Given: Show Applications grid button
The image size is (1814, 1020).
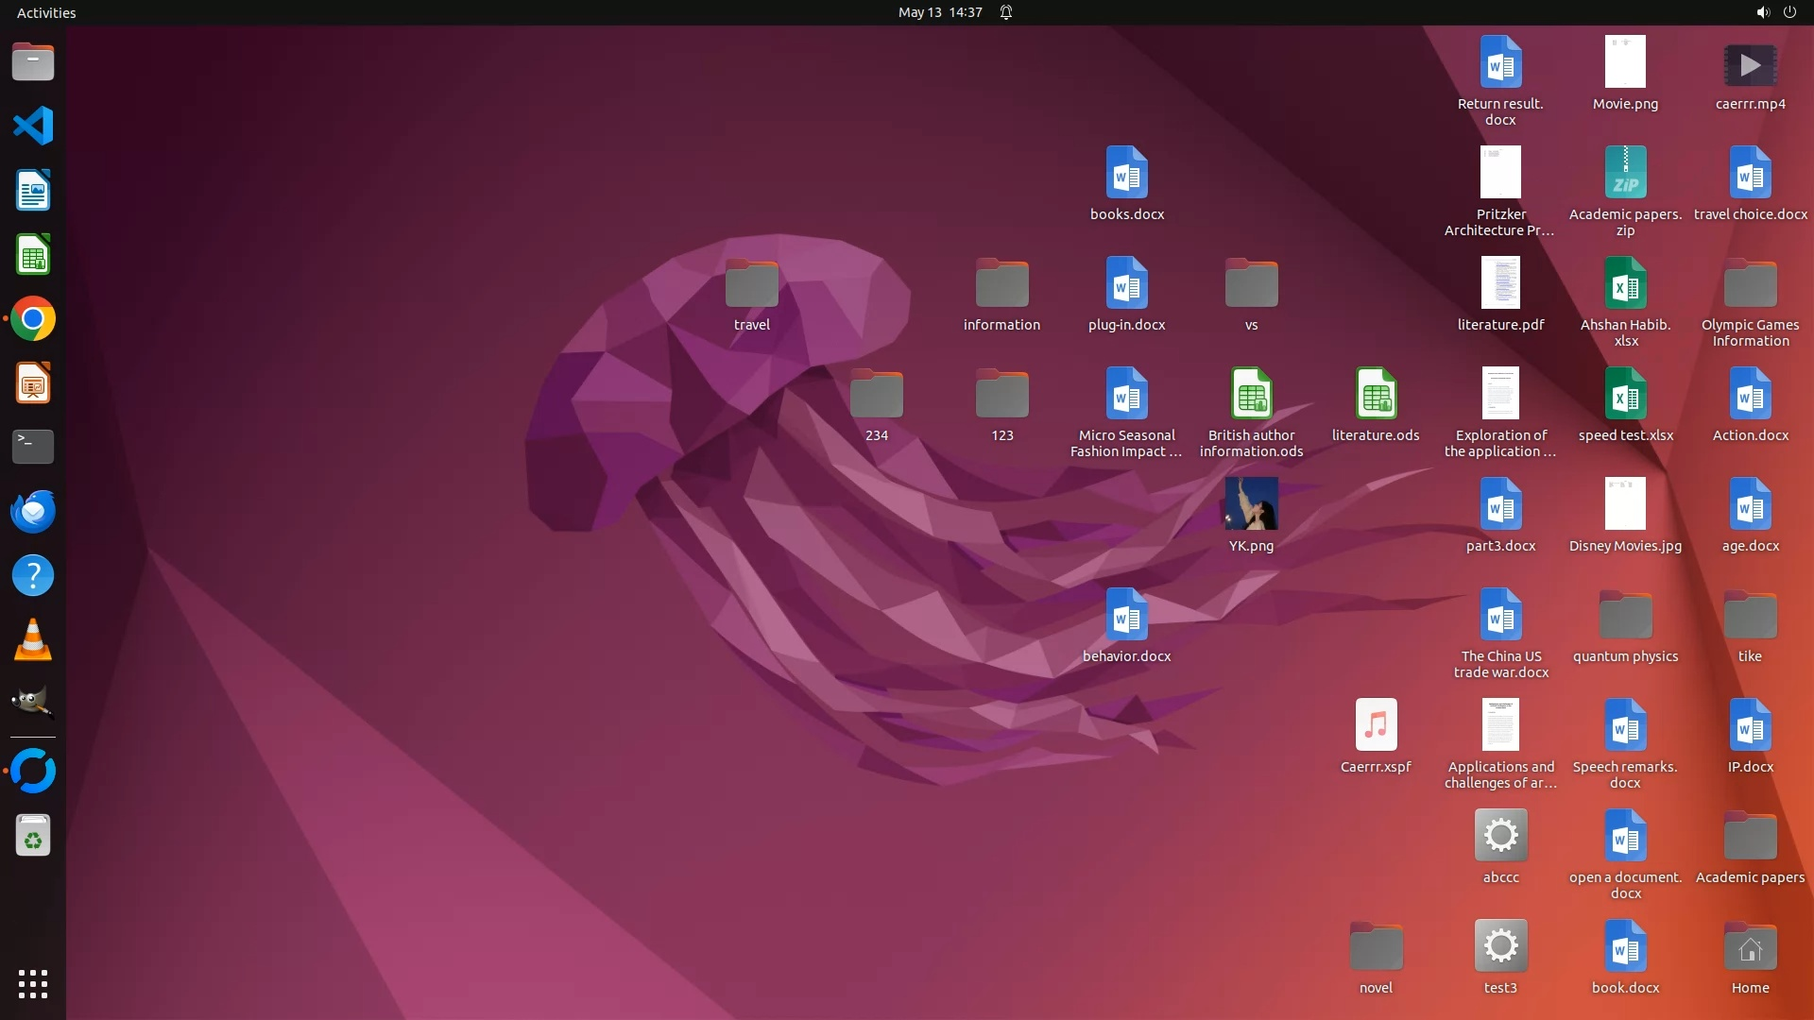Looking at the screenshot, I should [33, 984].
